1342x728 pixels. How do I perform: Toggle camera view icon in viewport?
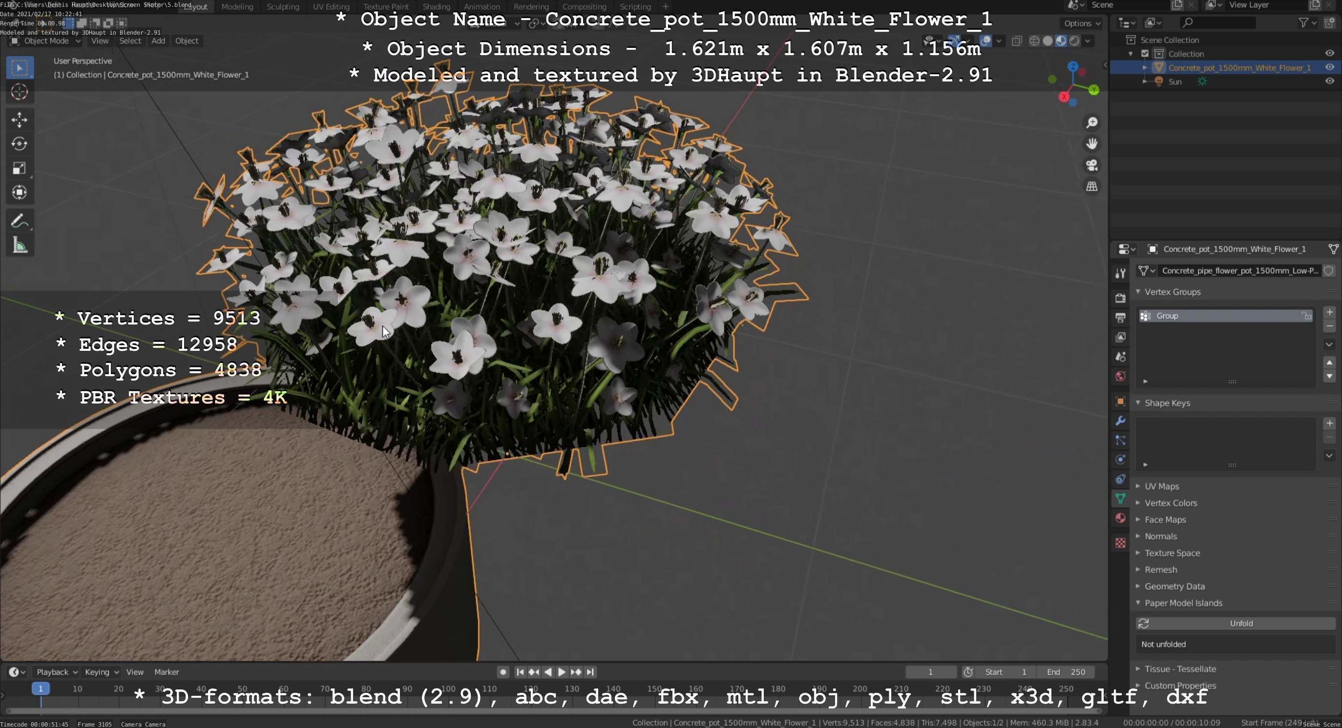coord(1091,165)
